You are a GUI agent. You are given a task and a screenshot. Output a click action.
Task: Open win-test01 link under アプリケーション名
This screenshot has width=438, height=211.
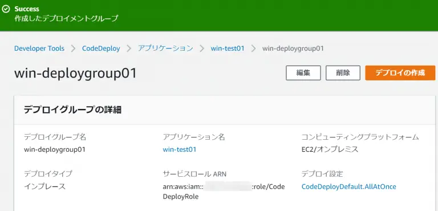click(179, 149)
